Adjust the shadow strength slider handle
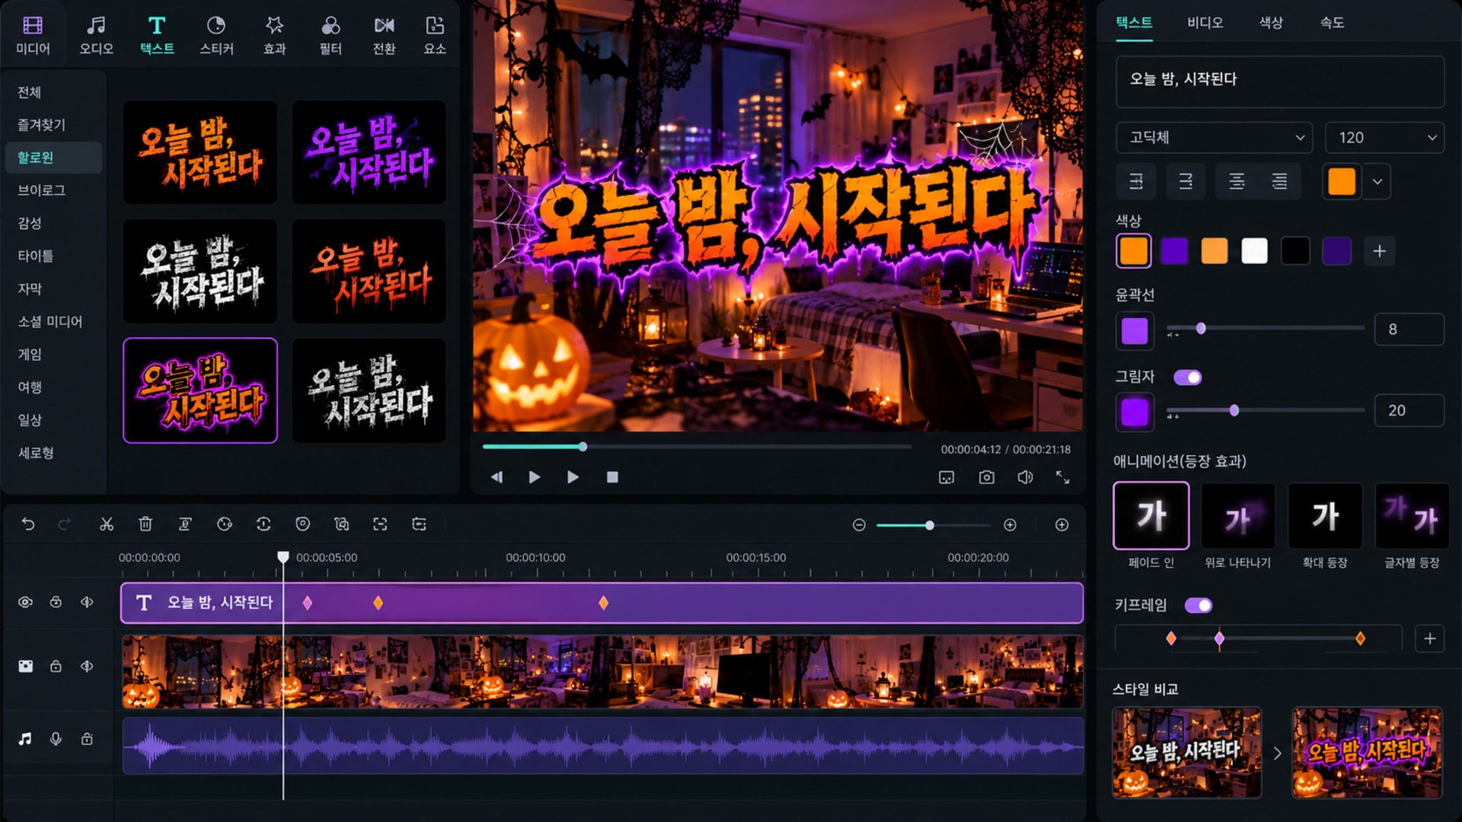Viewport: 1462px width, 822px height. pyautogui.click(x=1234, y=411)
